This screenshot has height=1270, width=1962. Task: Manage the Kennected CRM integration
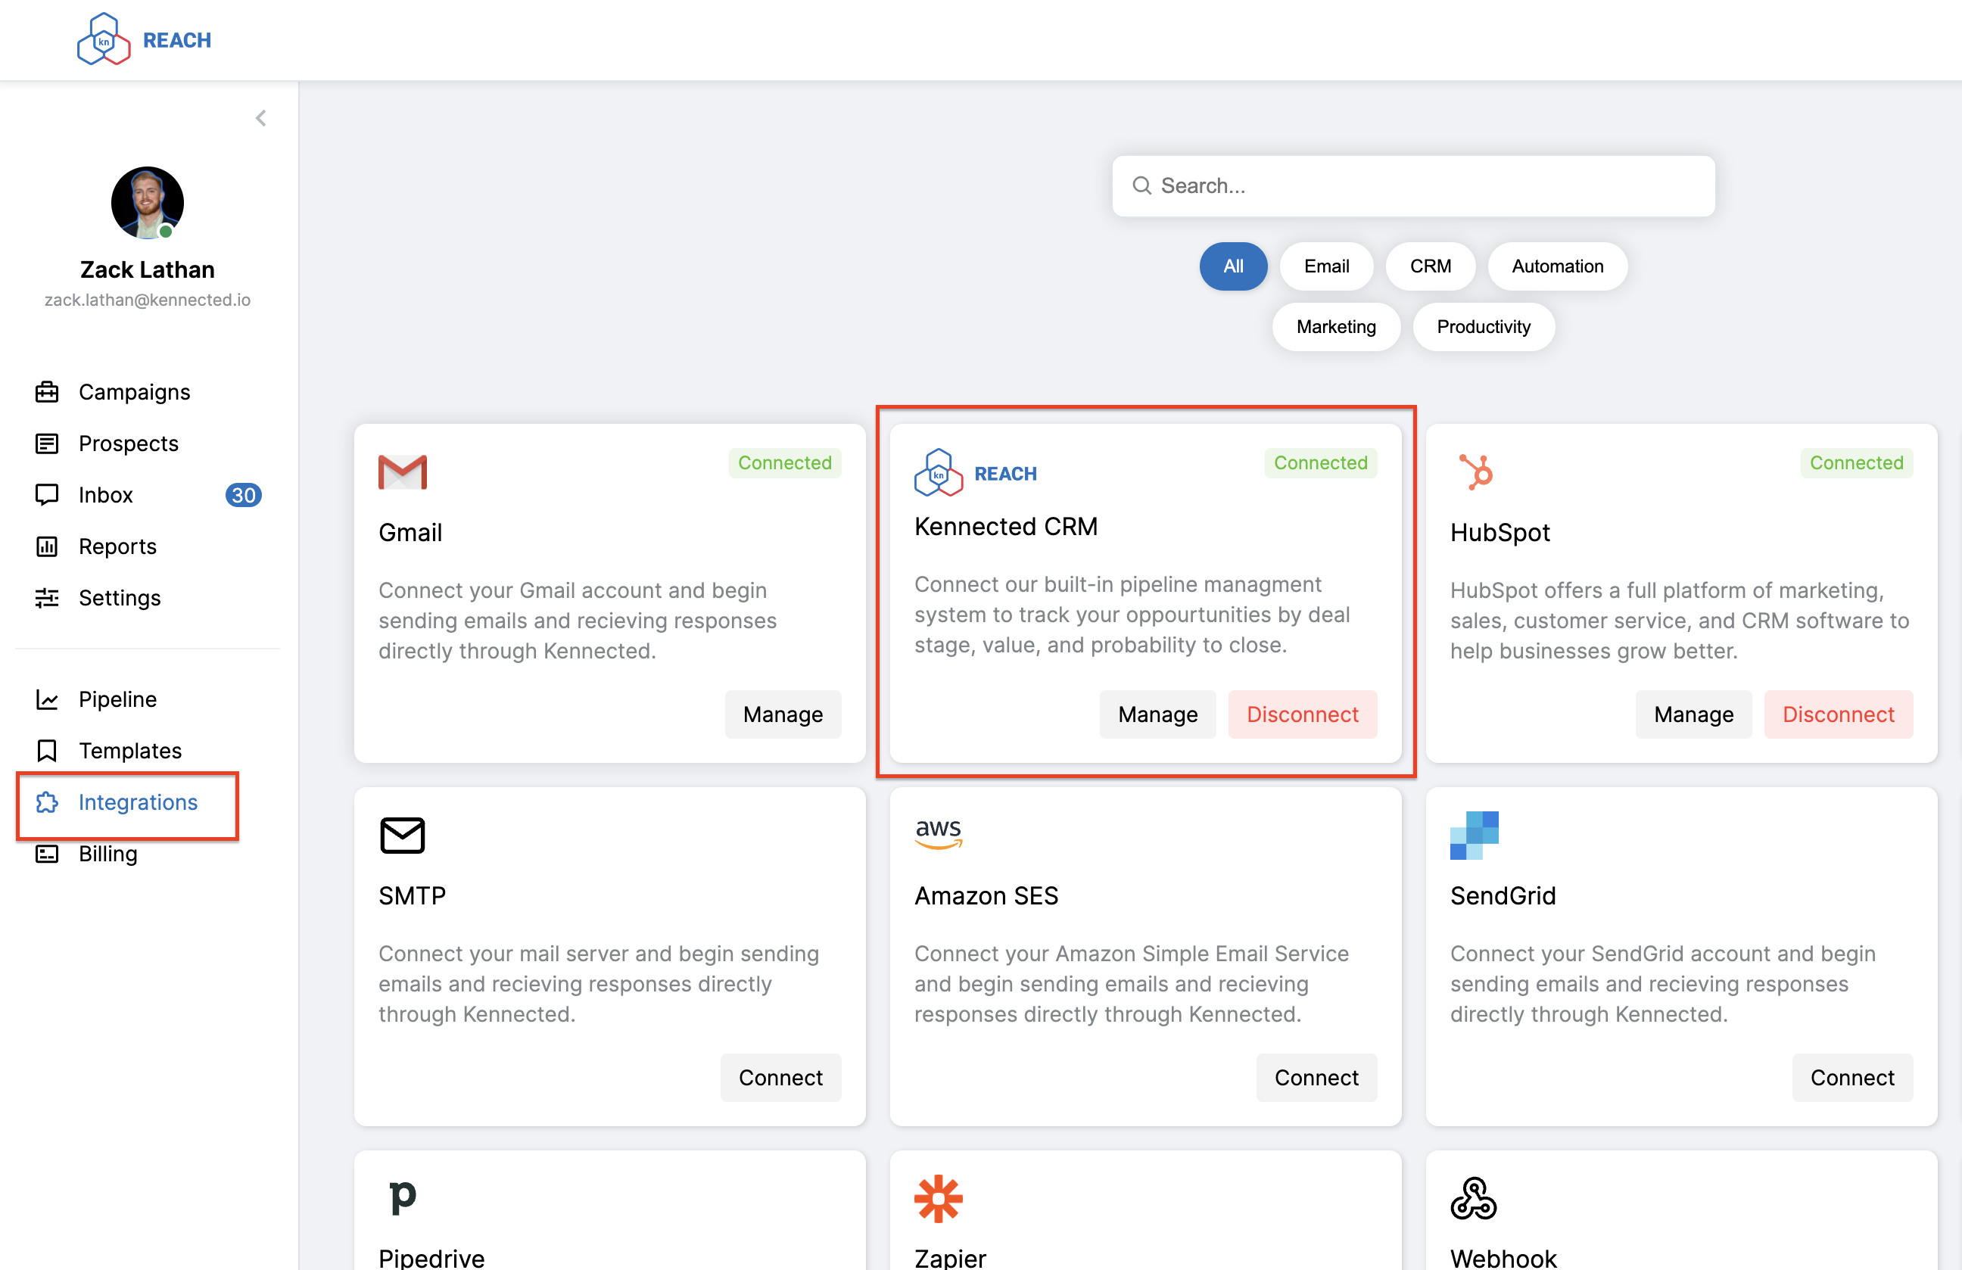(x=1157, y=714)
